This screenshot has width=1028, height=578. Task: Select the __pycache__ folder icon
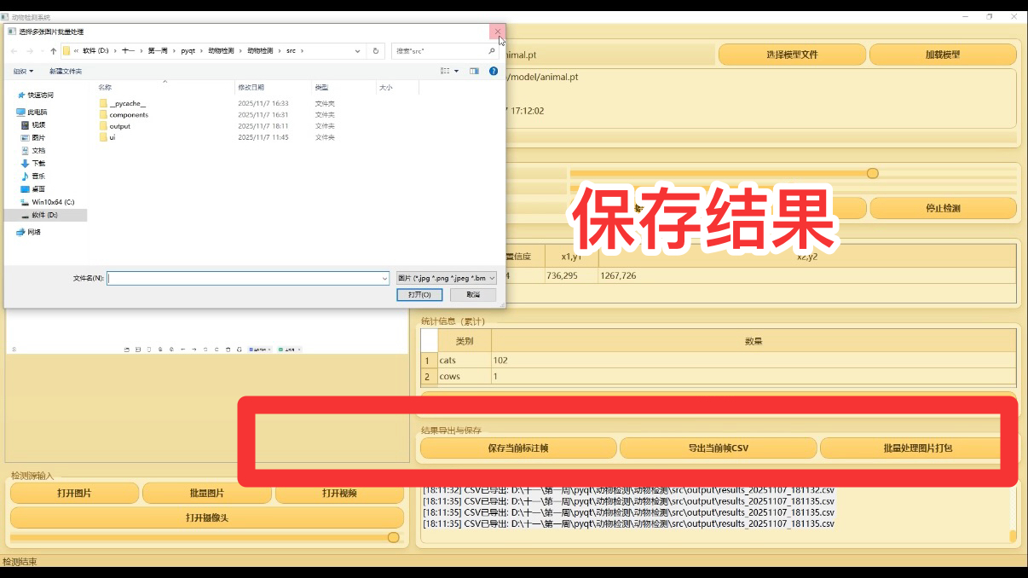click(103, 103)
